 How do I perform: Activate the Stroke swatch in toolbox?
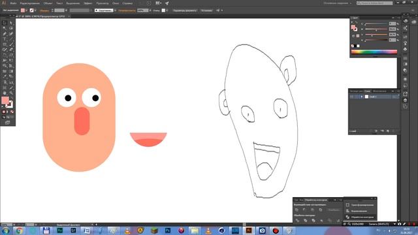[10, 104]
